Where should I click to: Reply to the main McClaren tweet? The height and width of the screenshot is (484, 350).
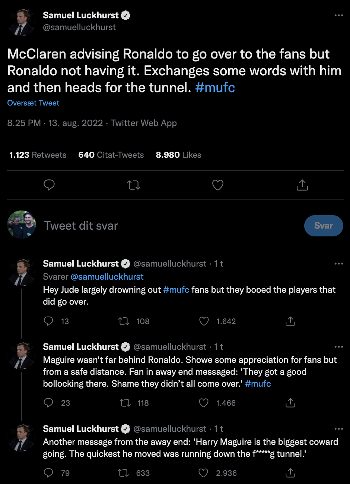click(x=49, y=185)
